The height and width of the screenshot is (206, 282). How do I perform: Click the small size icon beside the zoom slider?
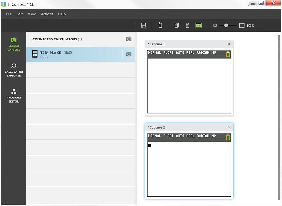(x=215, y=26)
